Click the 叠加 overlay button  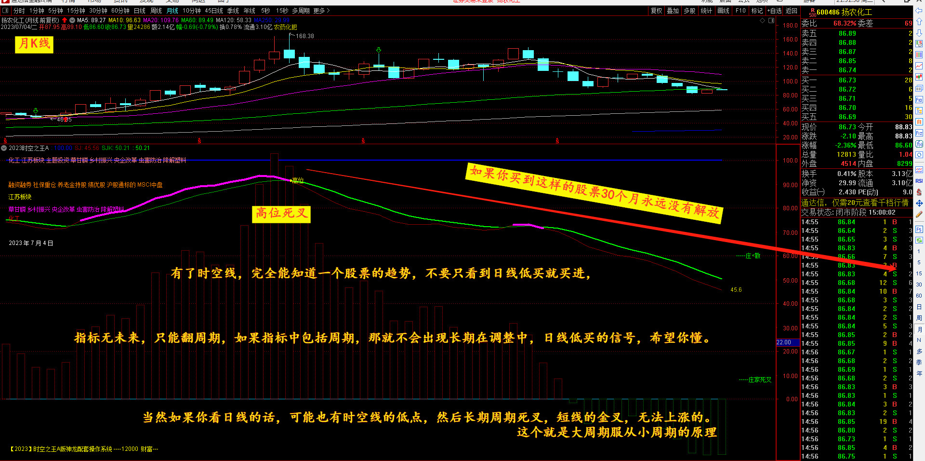coord(673,11)
